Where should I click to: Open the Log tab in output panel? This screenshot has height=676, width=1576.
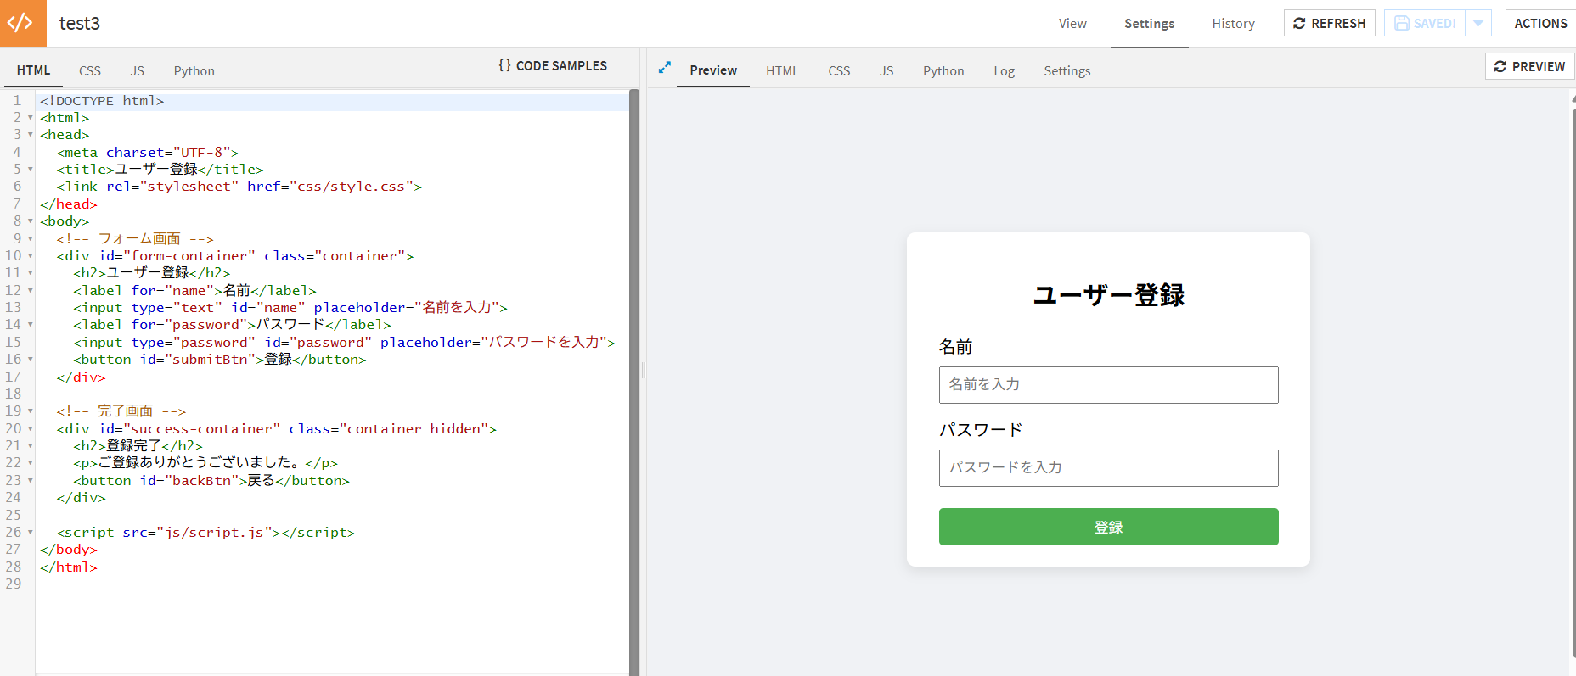click(1004, 71)
